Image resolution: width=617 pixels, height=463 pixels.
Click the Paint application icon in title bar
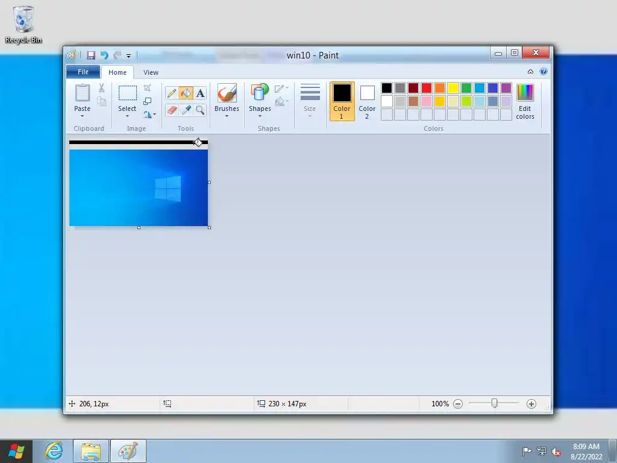(71, 55)
